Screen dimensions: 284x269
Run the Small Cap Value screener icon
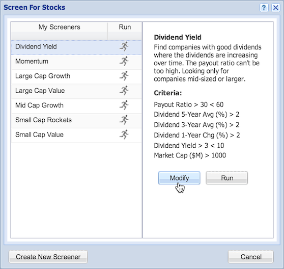pos(124,134)
